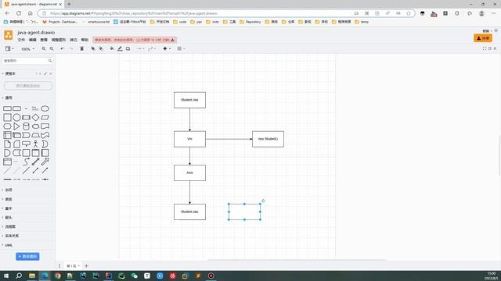Image resolution: width=501 pixels, height=281 pixels.
Task: Select the rounded rectangle shape
Action: coord(16,108)
